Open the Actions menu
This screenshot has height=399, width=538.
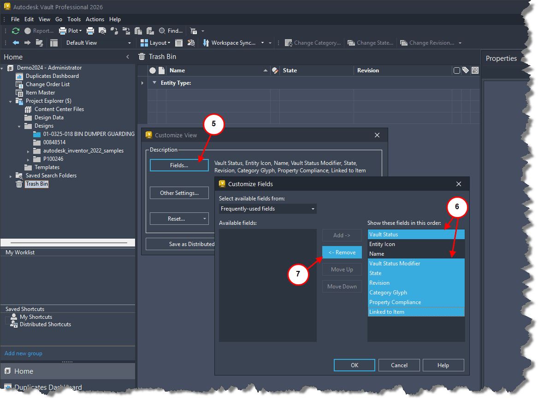[95, 19]
